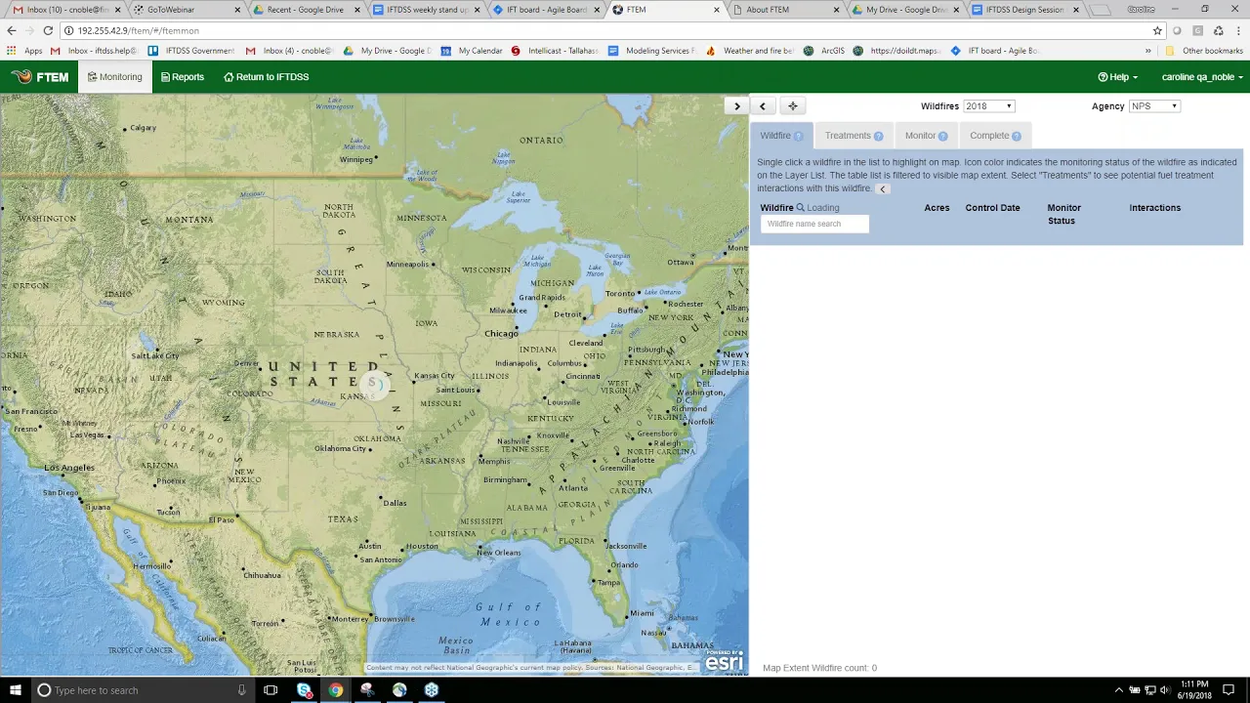Screen dimensions: 1250x703
Task: Click the help icon on Monitor tab
Action: (x=942, y=137)
